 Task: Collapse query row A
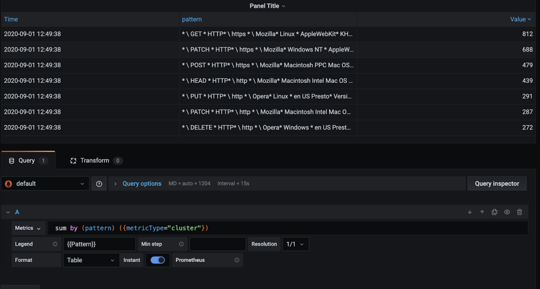point(8,212)
